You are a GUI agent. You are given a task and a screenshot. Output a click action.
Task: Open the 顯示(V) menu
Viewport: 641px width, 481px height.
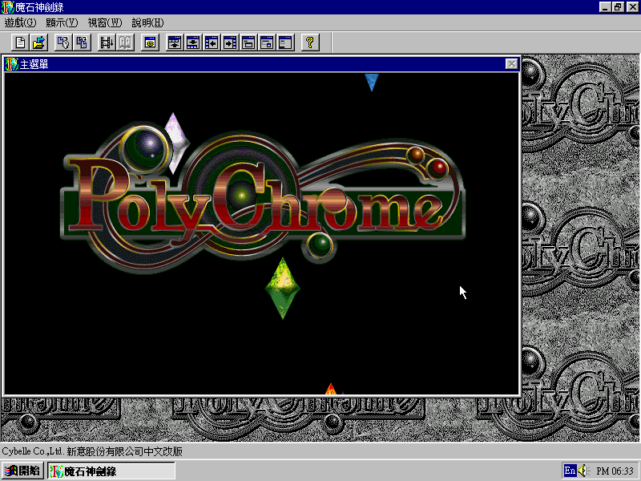[62, 23]
